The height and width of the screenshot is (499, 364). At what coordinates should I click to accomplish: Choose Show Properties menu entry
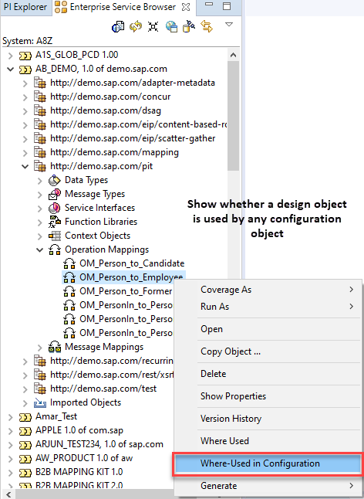pyautogui.click(x=268, y=396)
